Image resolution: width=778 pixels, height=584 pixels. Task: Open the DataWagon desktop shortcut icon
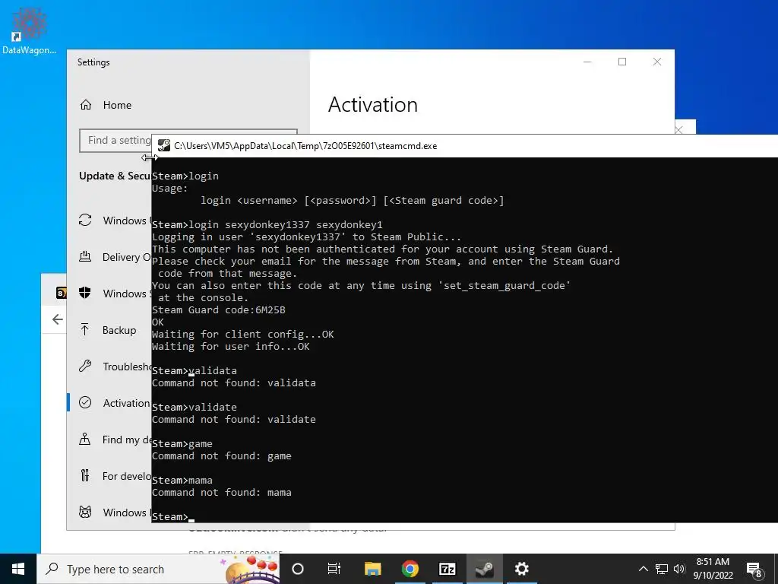pyautogui.click(x=29, y=30)
